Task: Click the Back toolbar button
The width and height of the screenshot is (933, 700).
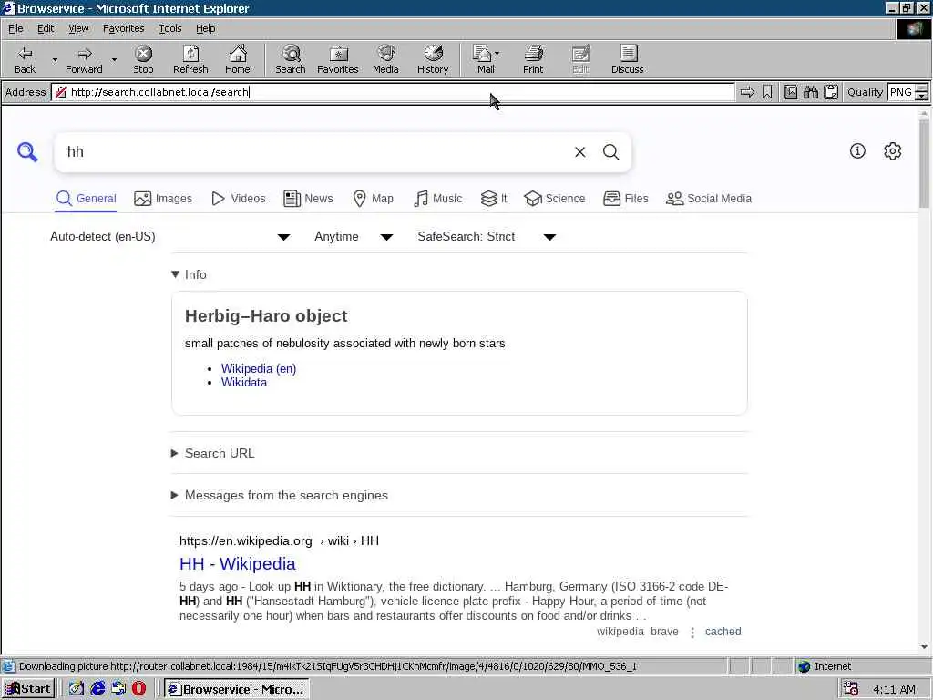Action: tap(25, 60)
